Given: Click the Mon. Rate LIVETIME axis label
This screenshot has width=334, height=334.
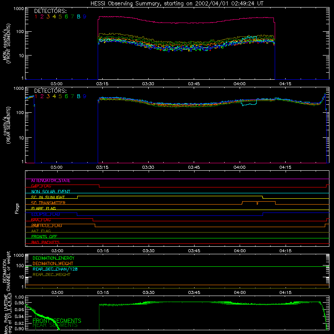Looking at the screenshot, I should pos(8,313).
